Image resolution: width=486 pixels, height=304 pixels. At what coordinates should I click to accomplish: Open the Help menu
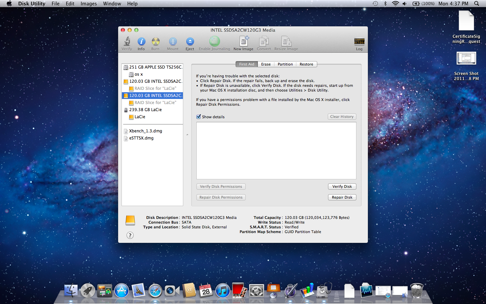132,4
